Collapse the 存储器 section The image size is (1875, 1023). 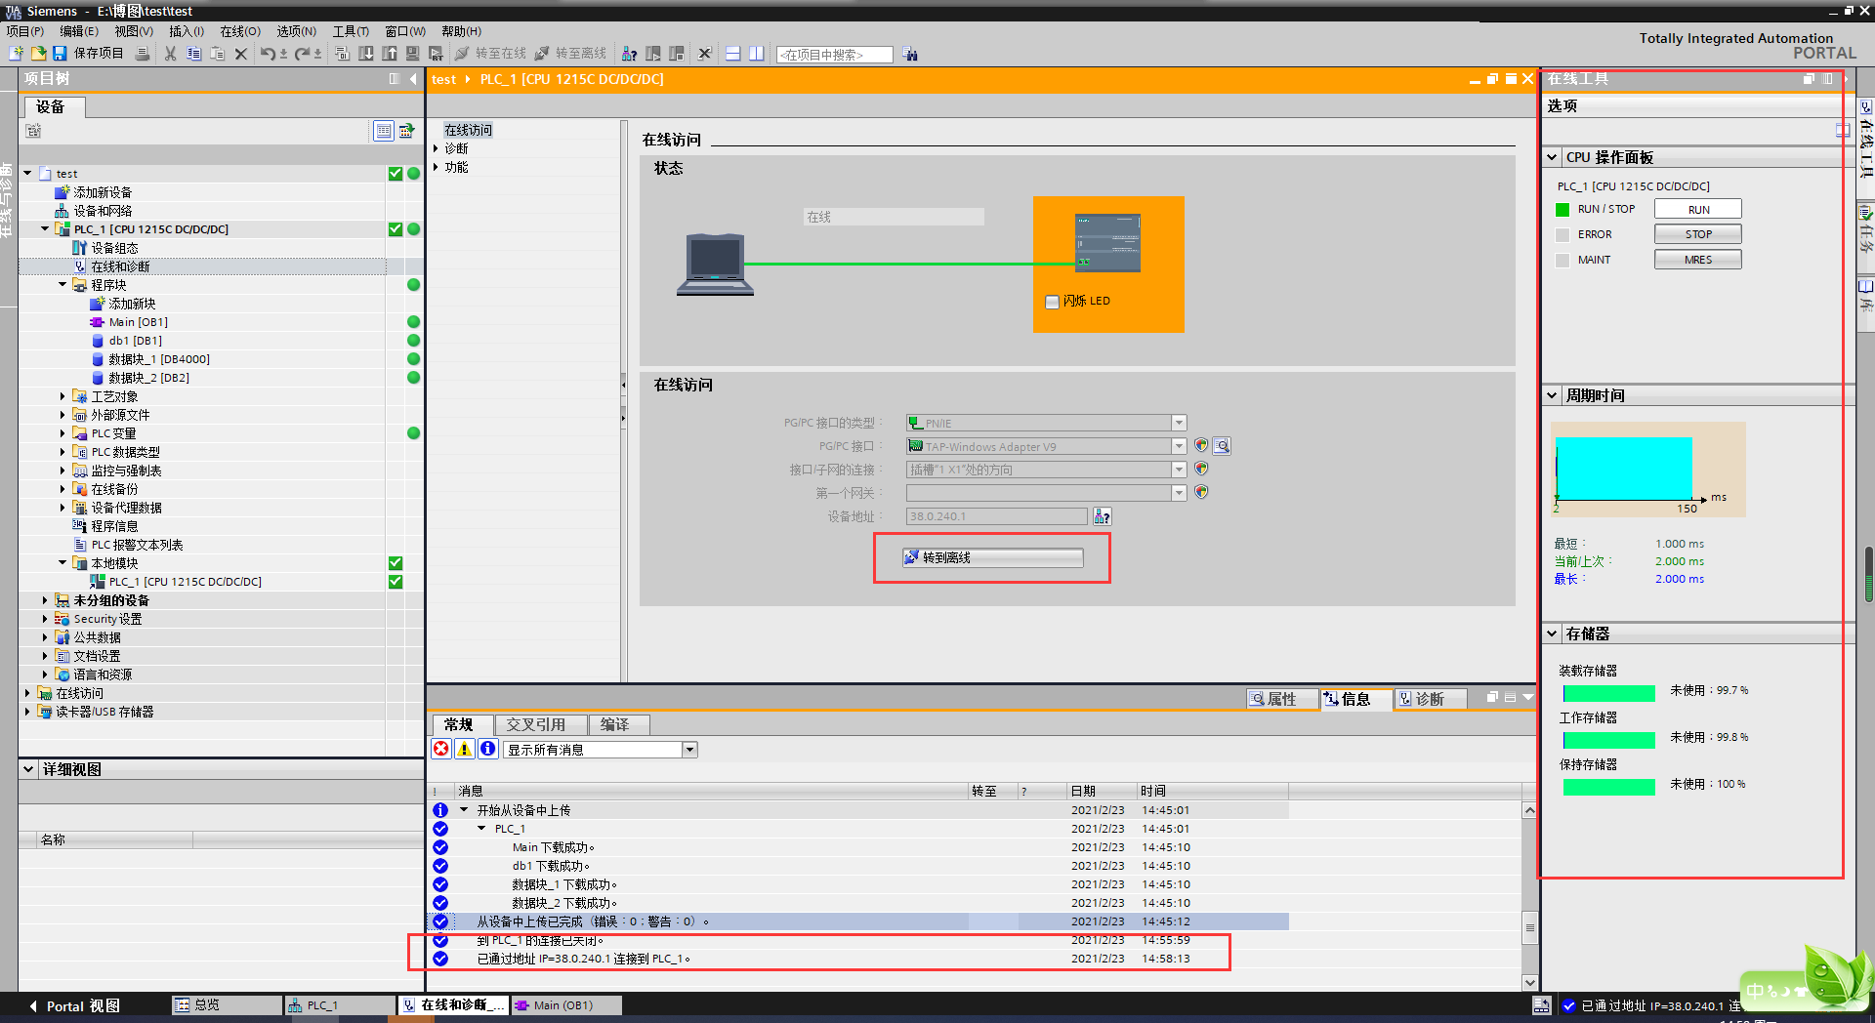tap(1553, 634)
